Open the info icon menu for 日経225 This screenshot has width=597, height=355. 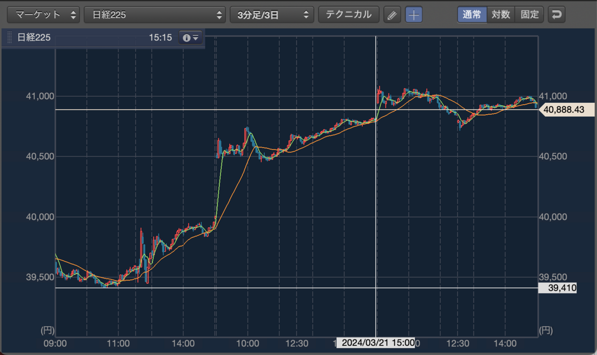point(191,37)
